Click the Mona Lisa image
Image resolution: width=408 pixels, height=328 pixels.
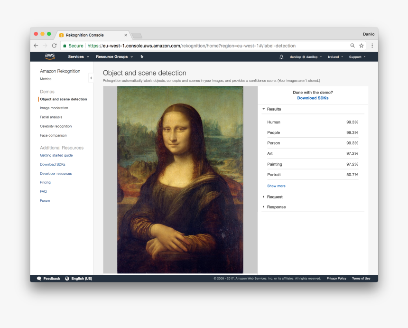(180, 179)
